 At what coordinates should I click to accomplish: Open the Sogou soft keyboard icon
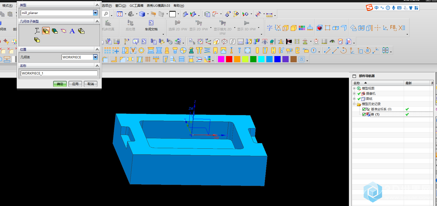coord(399,8)
